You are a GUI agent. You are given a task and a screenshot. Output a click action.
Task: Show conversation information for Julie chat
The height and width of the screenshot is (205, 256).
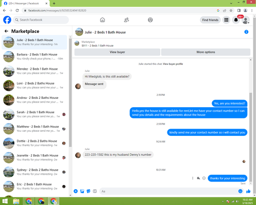246,32
